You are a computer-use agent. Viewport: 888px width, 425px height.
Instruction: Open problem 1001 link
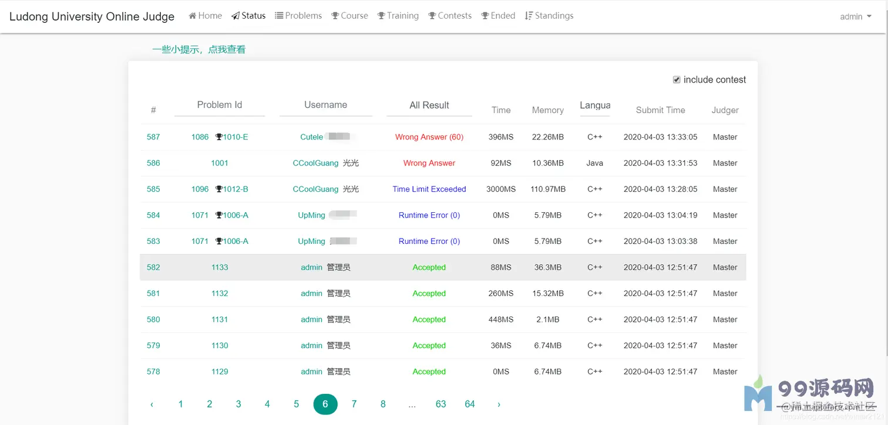point(220,163)
